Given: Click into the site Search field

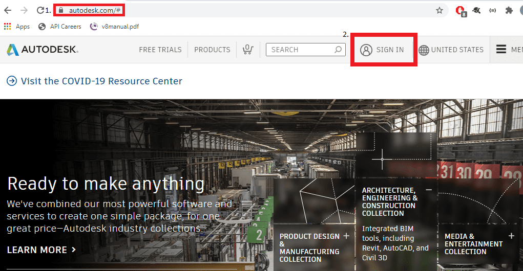Looking at the screenshot, I should pos(300,50).
